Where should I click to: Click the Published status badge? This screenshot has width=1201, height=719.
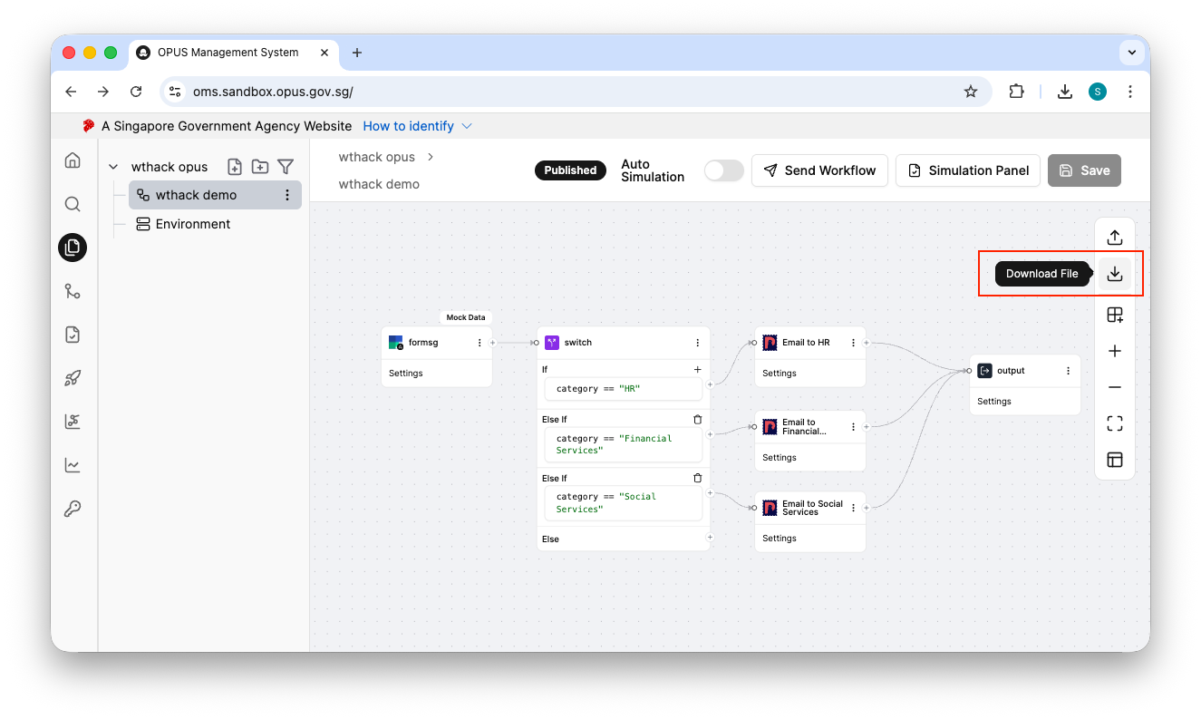point(570,170)
